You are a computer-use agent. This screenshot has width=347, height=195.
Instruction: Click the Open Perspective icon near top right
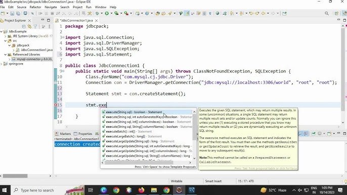[336, 14]
